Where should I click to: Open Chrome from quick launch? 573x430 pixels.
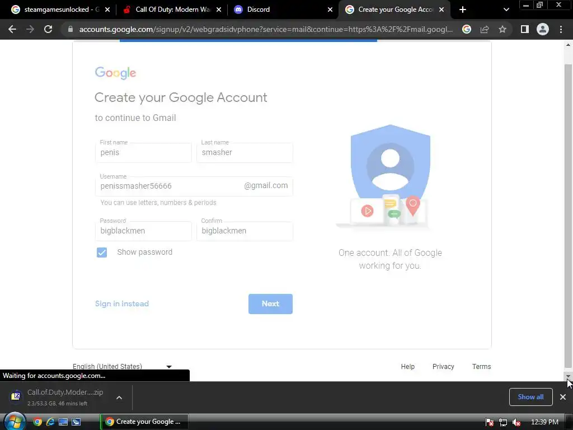coord(37,422)
